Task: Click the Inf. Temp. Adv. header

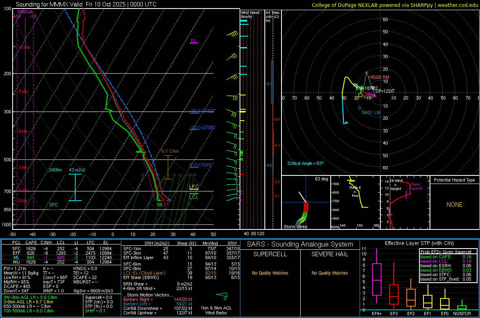Action: [x=273, y=17]
